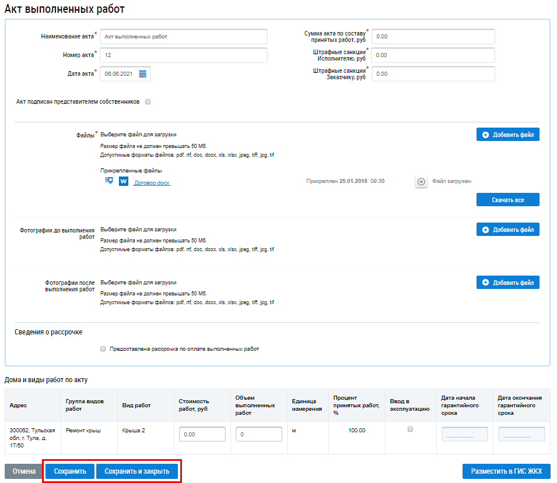Viewport: 557px width, 483px height.
Task: Open the Договор.docx file link
Action: [152, 182]
